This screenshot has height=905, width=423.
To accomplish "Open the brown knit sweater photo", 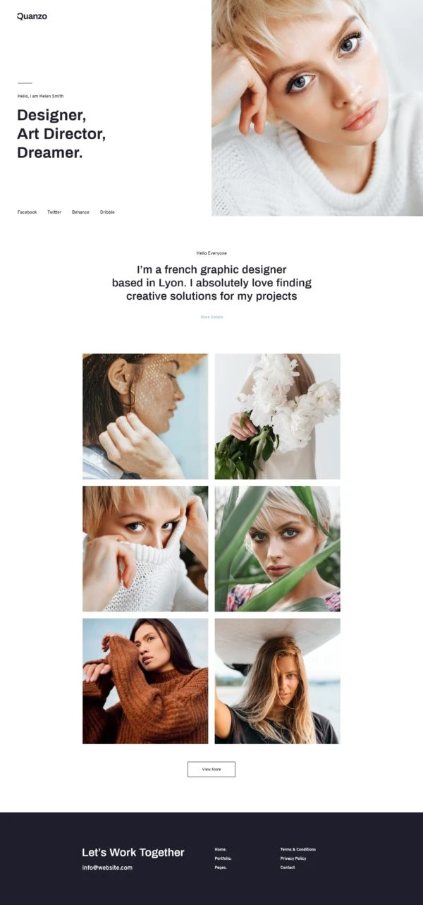I will click(145, 681).
